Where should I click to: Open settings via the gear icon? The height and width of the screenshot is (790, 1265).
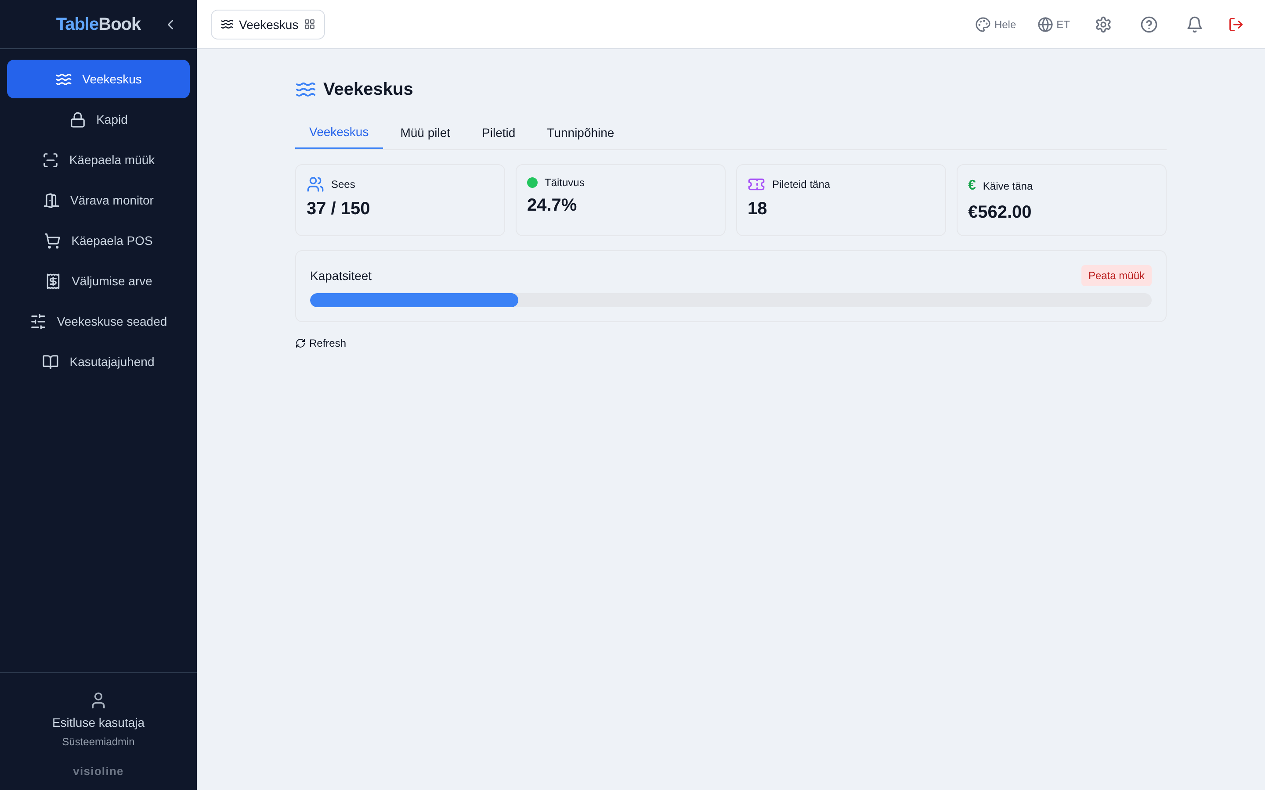click(x=1103, y=25)
